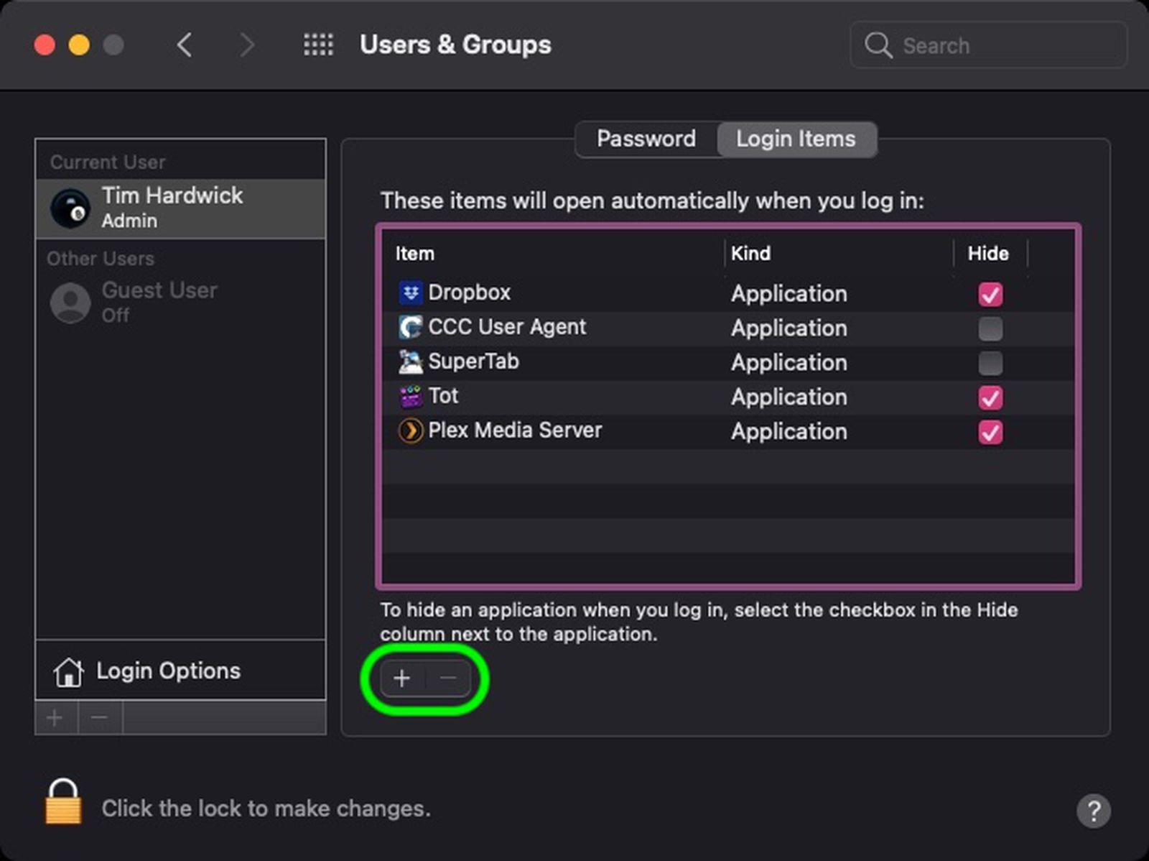Open the help question mark button
The width and height of the screenshot is (1149, 861).
coord(1093,811)
